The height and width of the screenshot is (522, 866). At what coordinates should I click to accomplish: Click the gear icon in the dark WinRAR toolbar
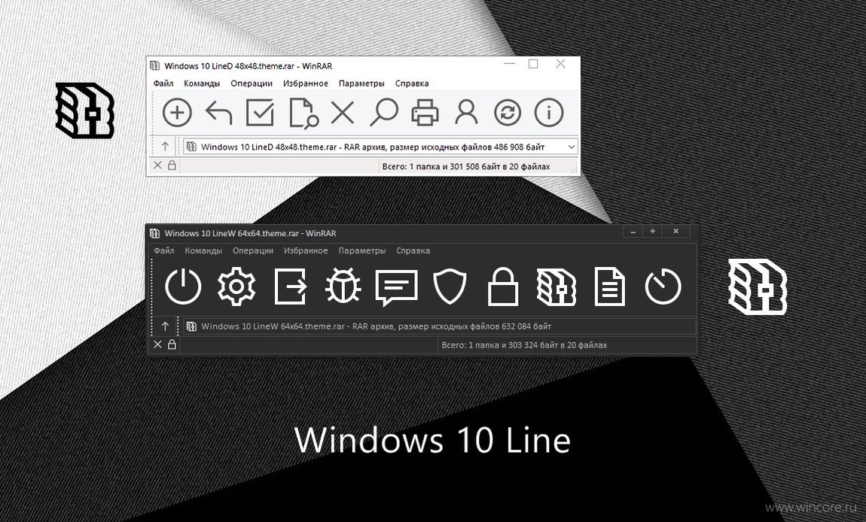pos(236,287)
